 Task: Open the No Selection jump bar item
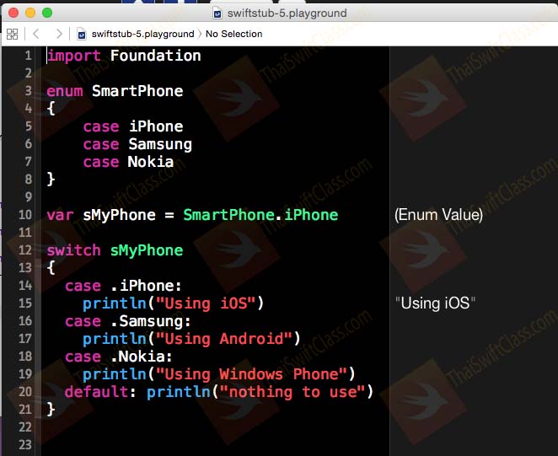233,34
